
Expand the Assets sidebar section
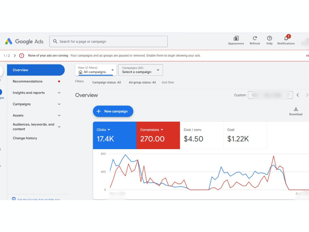coord(59,115)
